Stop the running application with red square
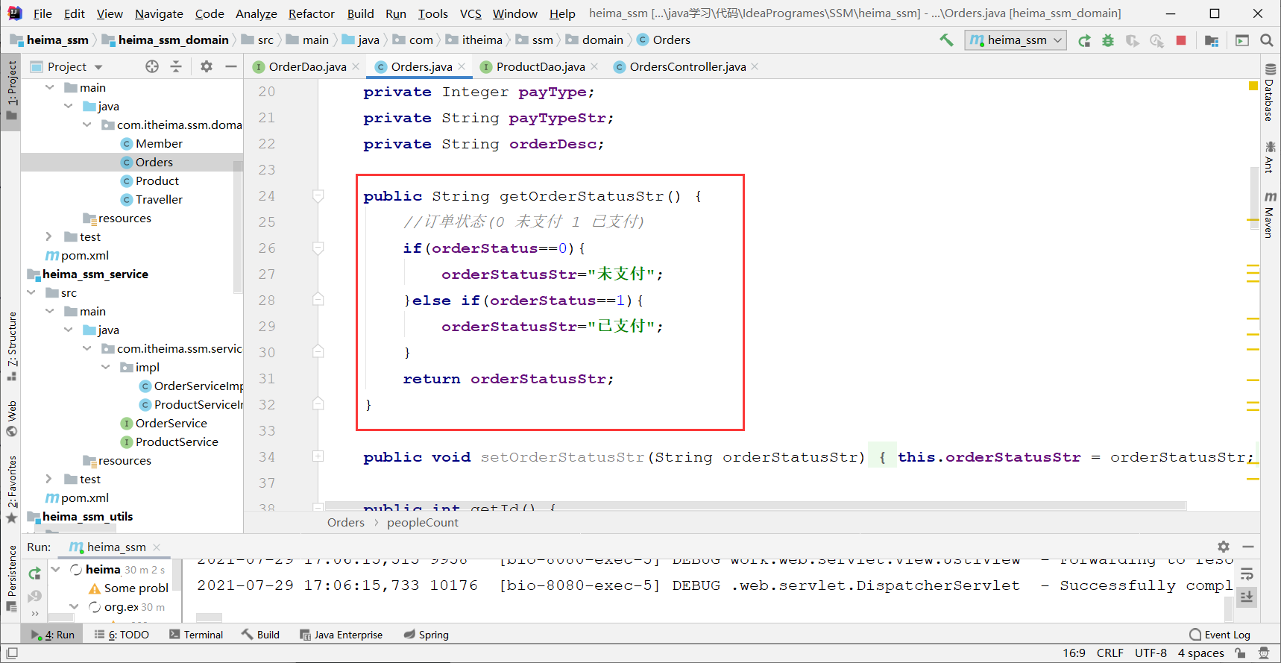 tap(1181, 40)
